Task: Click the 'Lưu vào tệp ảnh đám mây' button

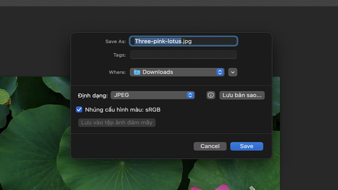Action: [117, 123]
